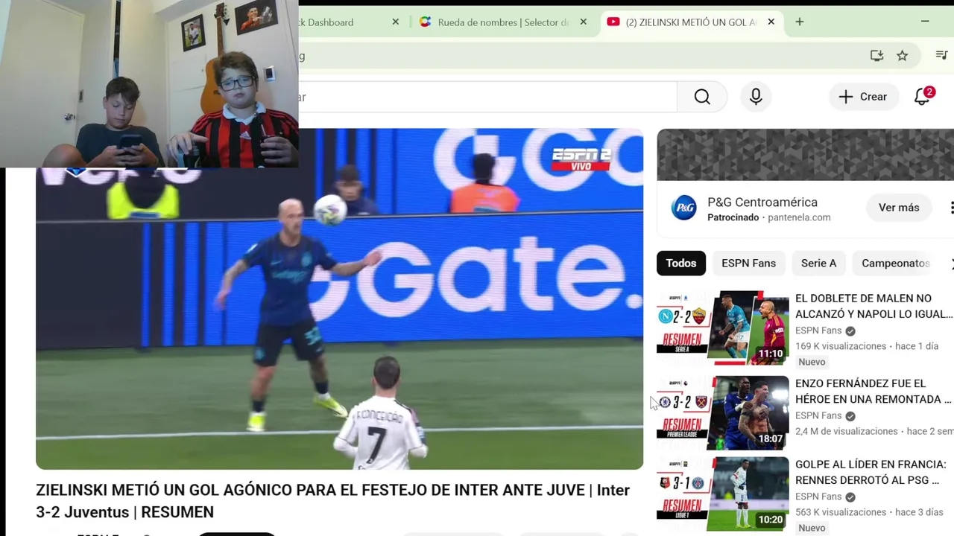
Task: Click the YouTube search magnifier button
Action: click(702, 97)
